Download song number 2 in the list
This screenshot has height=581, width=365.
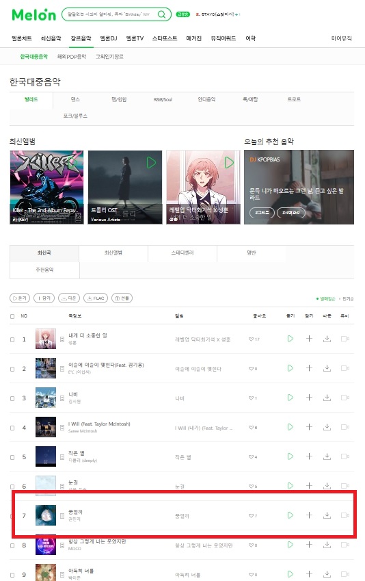327,368
